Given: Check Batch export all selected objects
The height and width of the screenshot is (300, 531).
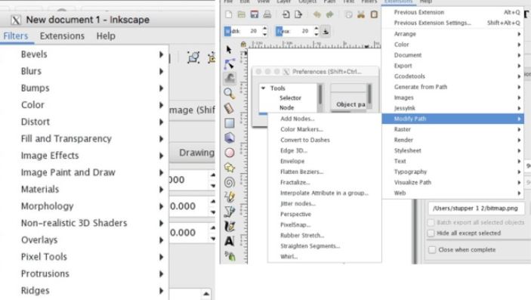Looking at the screenshot, I should click(431, 223).
